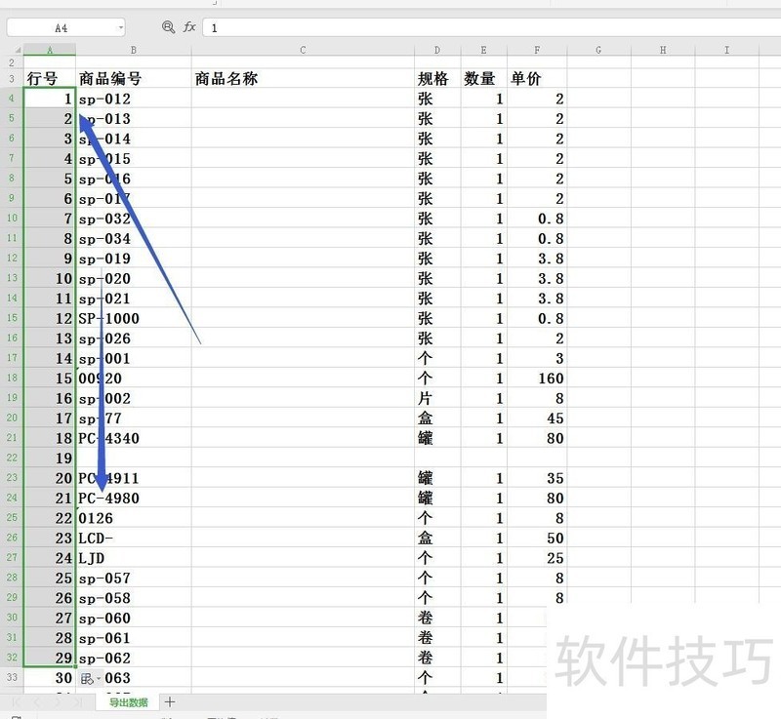The image size is (781, 719).
Task: Click the unit price cell 160
Action: click(x=537, y=378)
